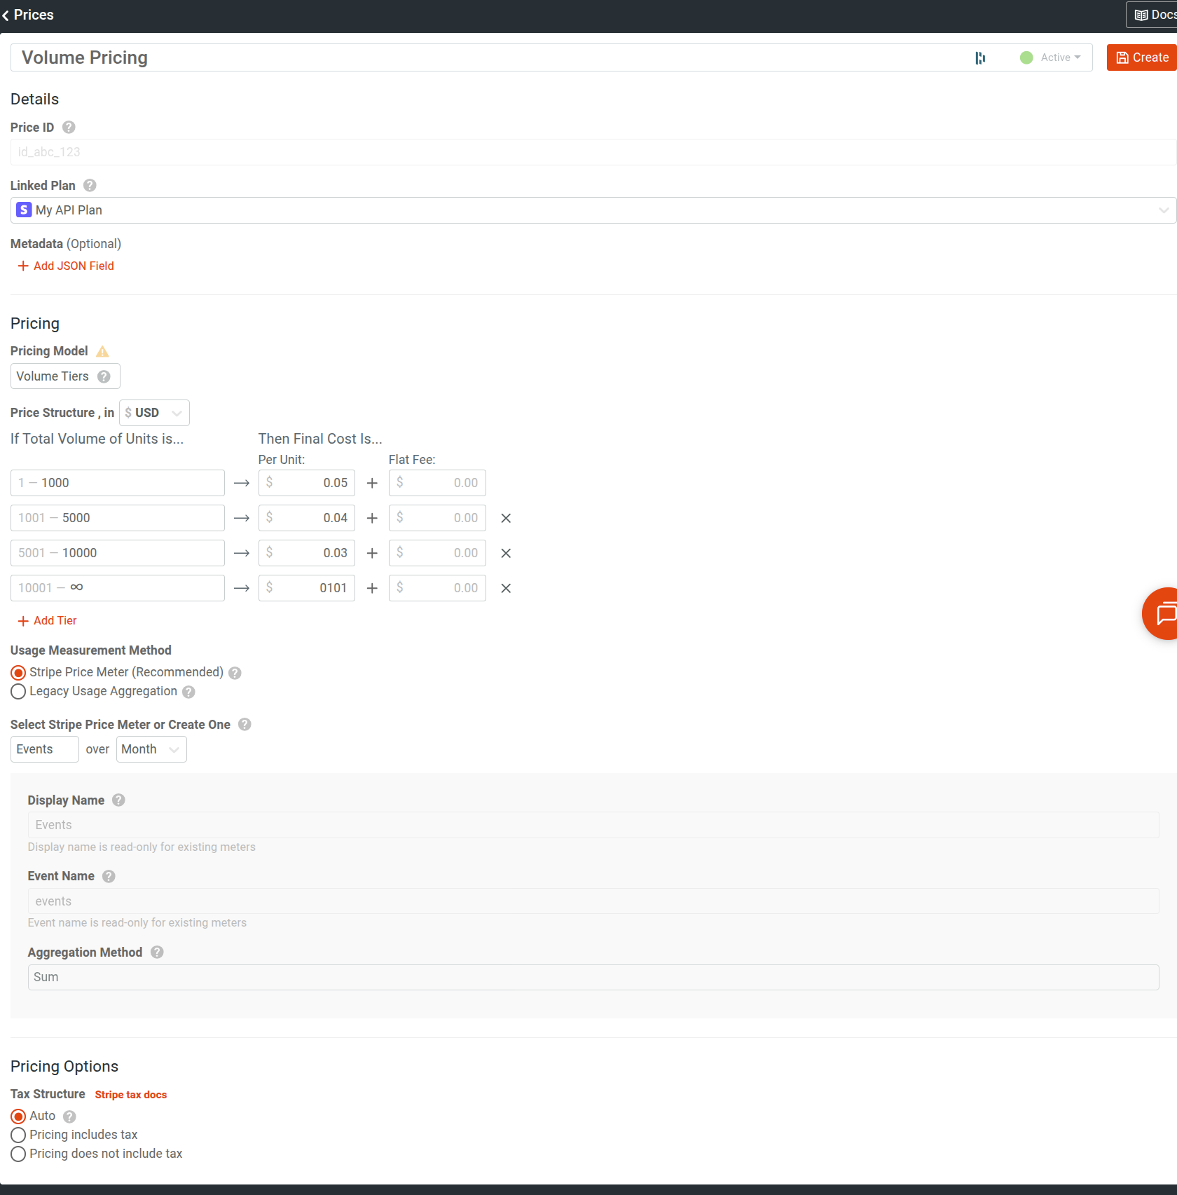
Task: Open the USD currency dropdown
Action: tap(154, 413)
